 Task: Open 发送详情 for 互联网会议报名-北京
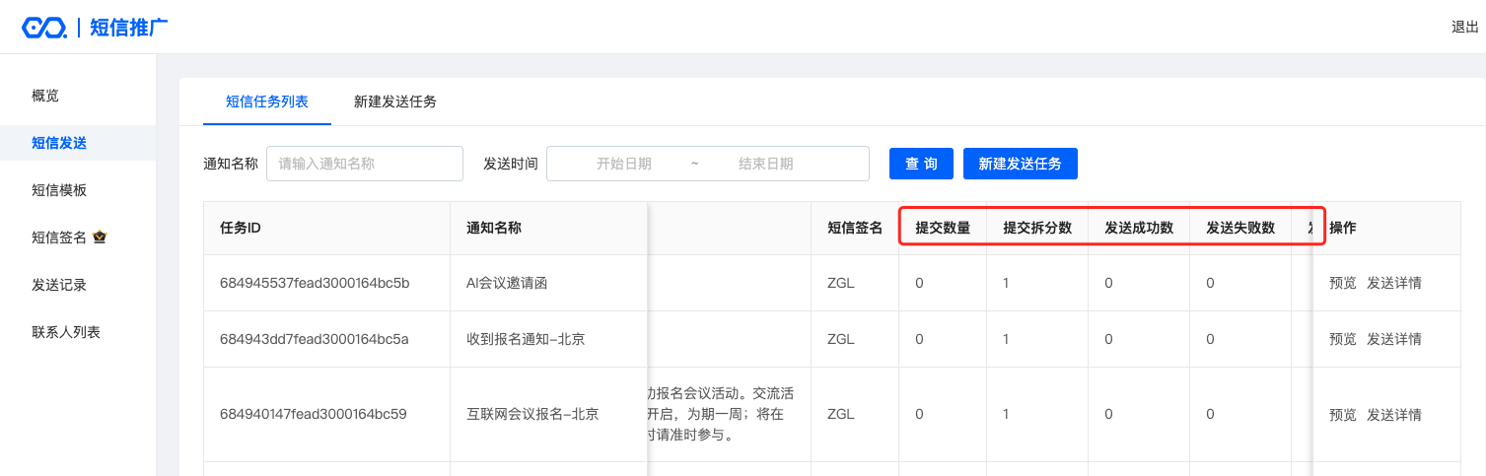point(1393,415)
